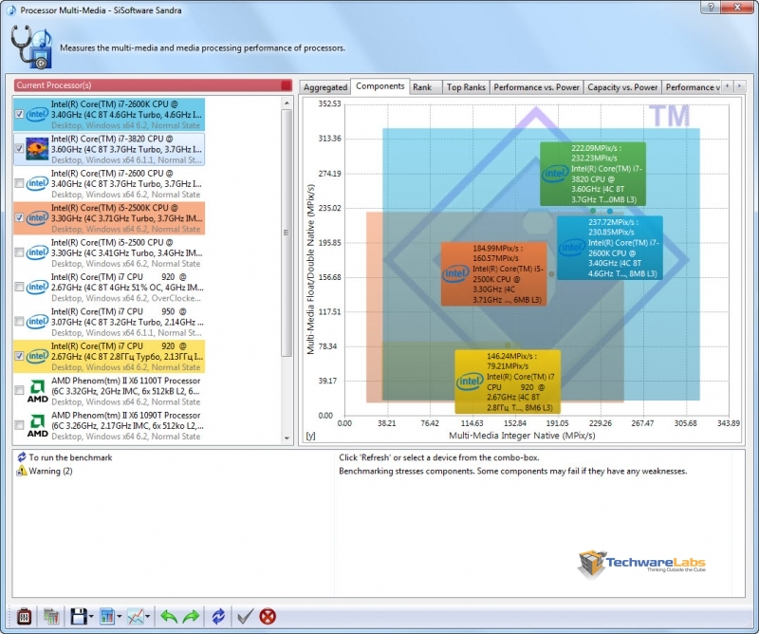
Task: Click the floppy disk save icon
Action: click(x=79, y=616)
